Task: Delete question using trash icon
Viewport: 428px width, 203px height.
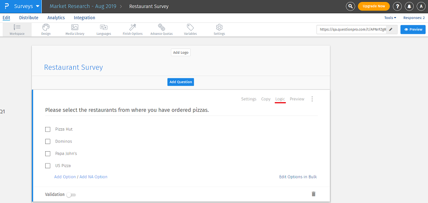Action: (313, 194)
